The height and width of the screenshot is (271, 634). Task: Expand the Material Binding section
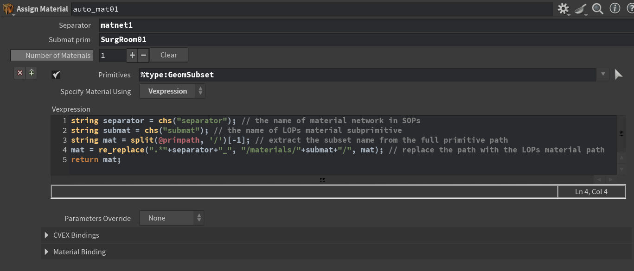pyautogui.click(x=46, y=252)
